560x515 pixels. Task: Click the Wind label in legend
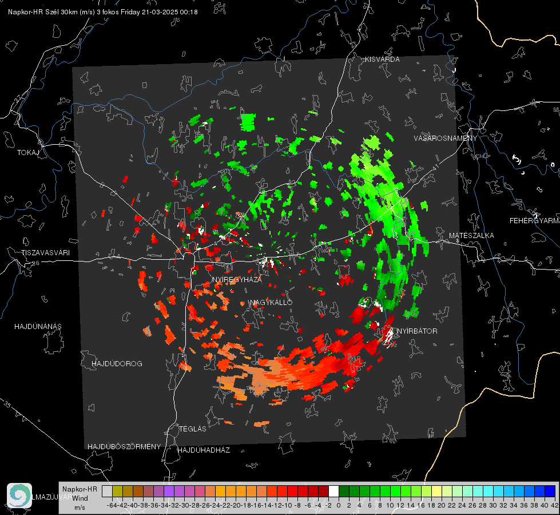pos(80,498)
